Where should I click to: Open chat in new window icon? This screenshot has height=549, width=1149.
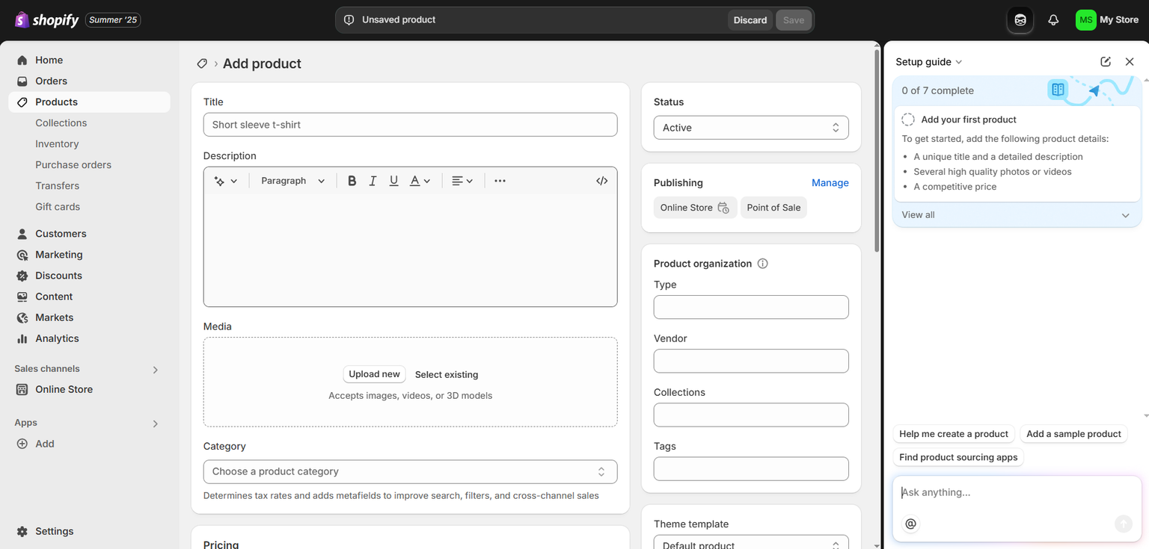1106,62
